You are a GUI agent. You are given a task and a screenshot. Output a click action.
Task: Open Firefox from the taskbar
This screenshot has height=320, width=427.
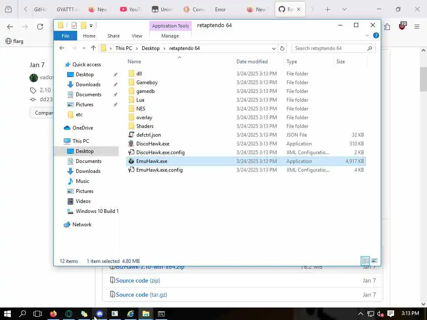click(53, 314)
